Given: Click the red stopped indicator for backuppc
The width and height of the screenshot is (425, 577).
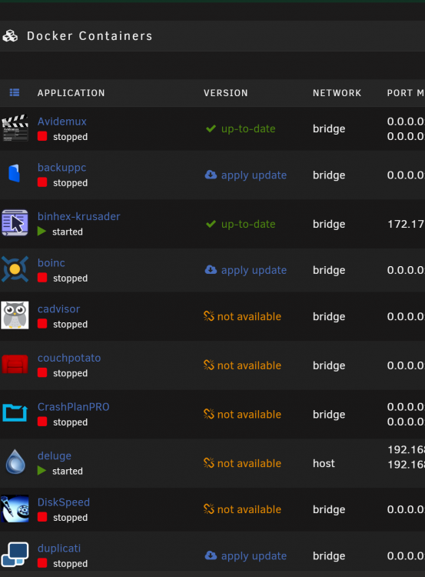Looking at the screenshot, I should [x=42, y=182].
